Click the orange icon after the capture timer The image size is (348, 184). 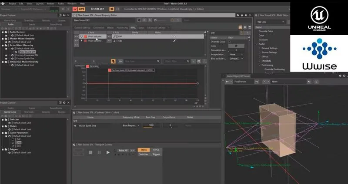112,9
